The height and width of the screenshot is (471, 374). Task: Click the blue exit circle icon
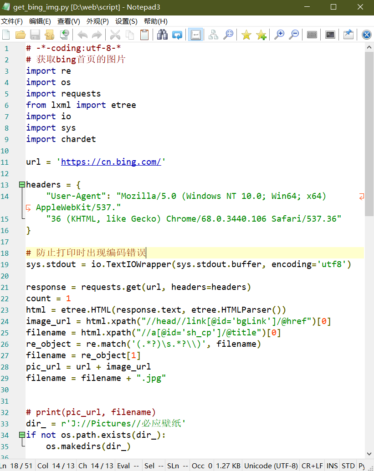pyautogui.click(x=367, y=35)
